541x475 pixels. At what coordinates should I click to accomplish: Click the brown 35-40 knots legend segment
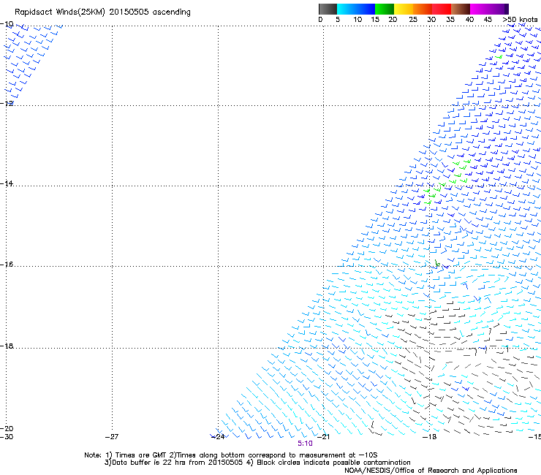461,9
